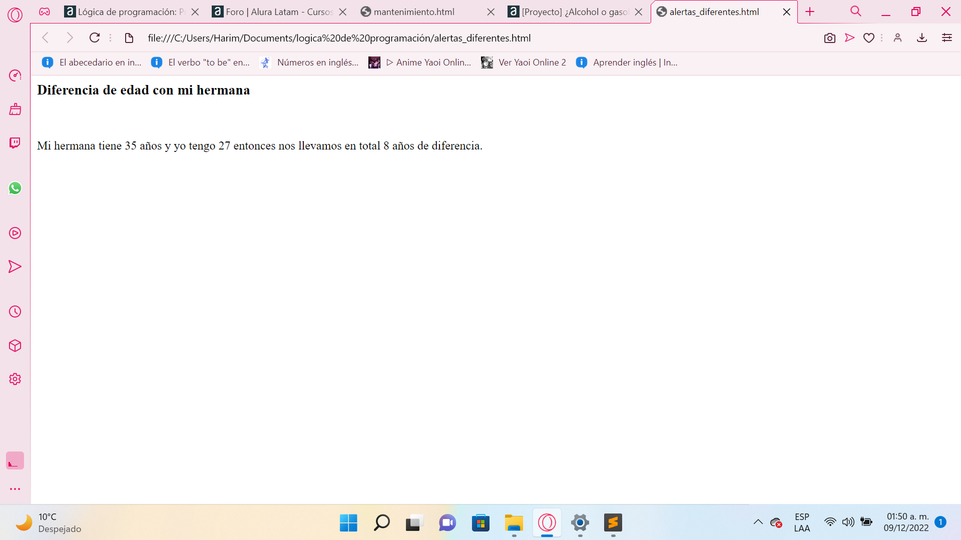Open Extensions cube in the sidebar
This screenshot has height=540, width=961.
click(15, 345)
